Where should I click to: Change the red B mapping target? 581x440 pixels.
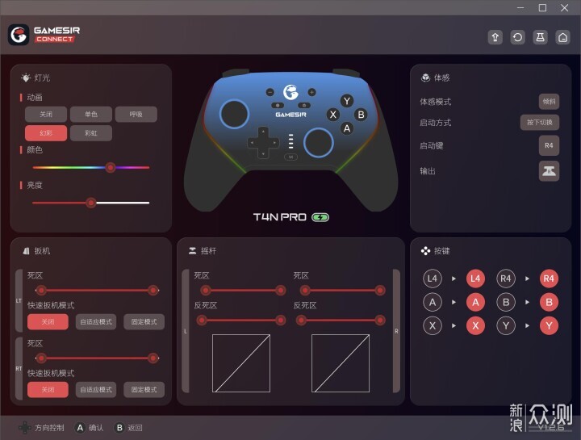pos(549,303)
